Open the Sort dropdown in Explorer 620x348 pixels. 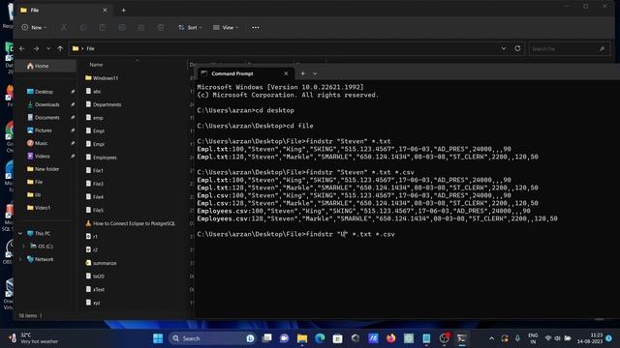190,28
